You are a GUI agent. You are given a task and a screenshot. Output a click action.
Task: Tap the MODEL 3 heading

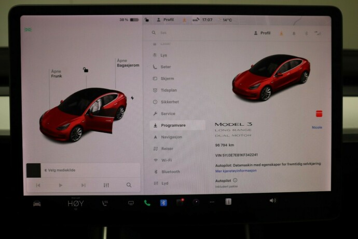tap(233, 124)
